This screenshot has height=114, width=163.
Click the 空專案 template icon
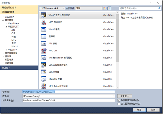point(44,37)
